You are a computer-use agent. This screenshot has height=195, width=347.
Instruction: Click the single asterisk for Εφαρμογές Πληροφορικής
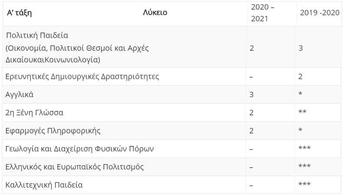click(x=300, y=130)
